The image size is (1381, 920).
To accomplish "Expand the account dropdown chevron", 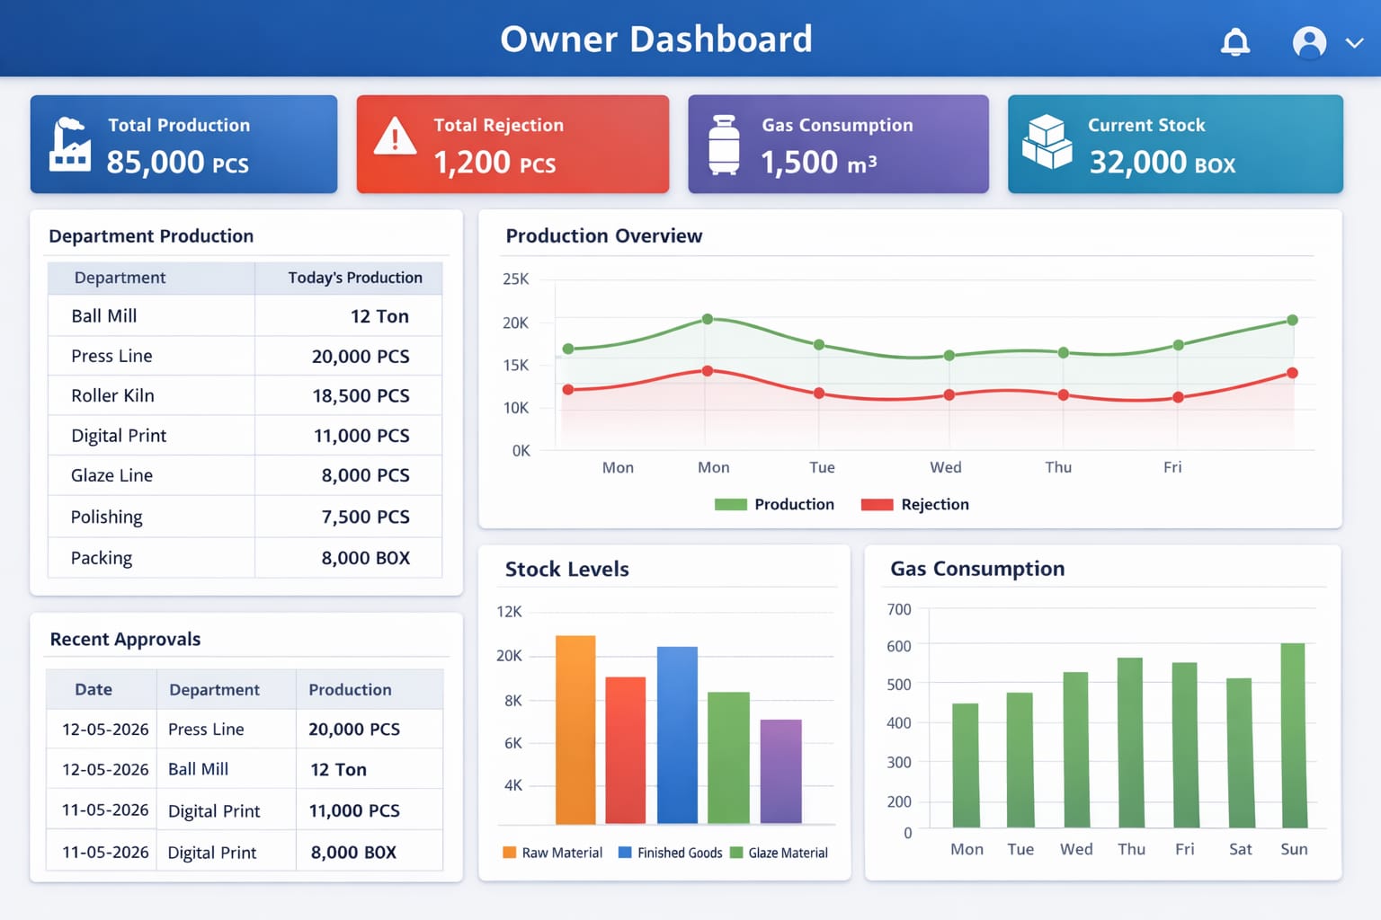I will [x=1354, y=42].
